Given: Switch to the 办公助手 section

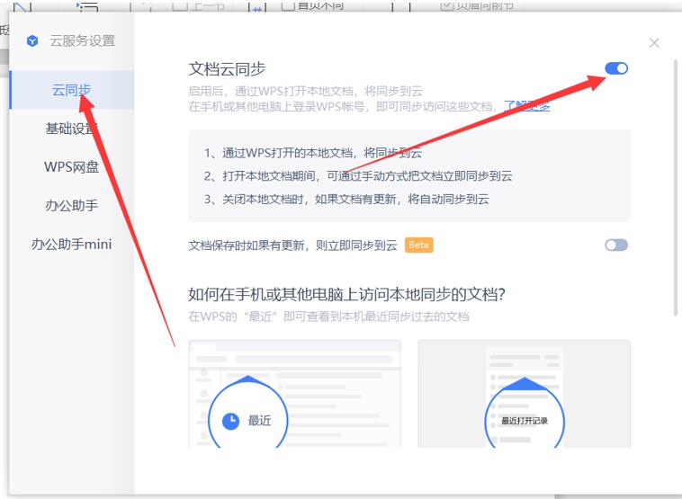Looking at the screenshot, I should pyautogui.click(x=72, y=205).
